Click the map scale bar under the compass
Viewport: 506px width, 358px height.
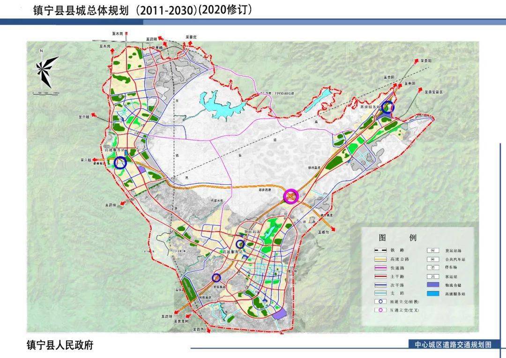[x=46, y=93]
